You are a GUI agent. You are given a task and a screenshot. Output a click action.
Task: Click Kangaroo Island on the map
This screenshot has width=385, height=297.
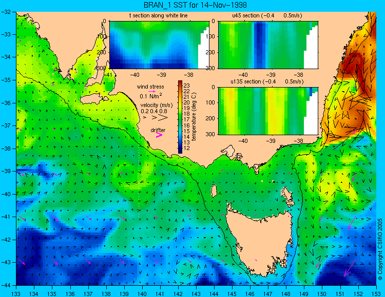94,100
